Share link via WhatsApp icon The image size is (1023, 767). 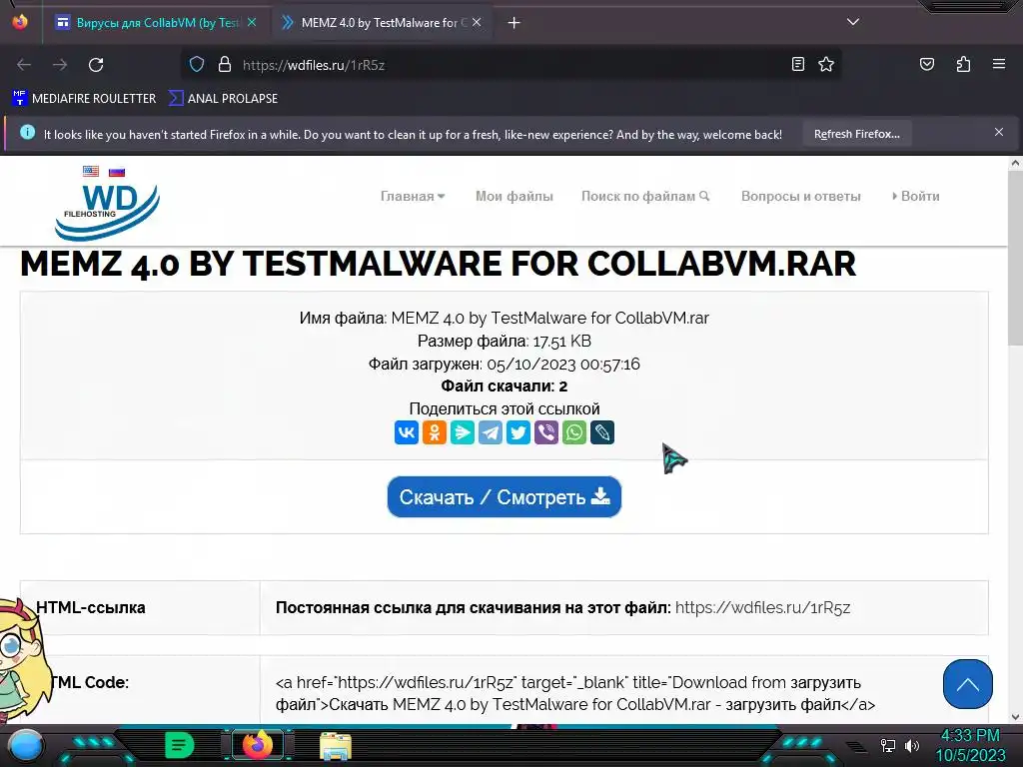tap(574, 432)
